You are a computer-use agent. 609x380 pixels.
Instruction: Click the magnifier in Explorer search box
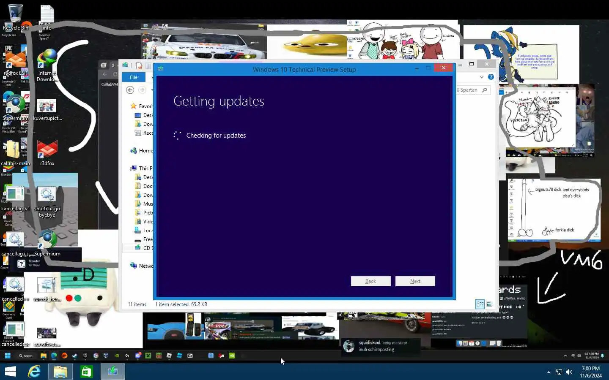tap(485, 90)
